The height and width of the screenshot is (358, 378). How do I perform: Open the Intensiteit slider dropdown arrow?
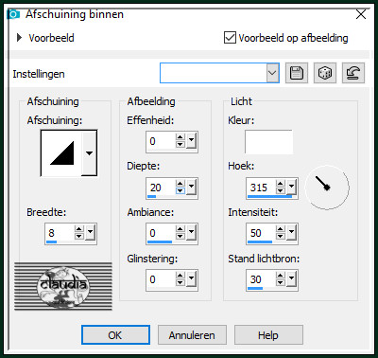pos(291,231)
